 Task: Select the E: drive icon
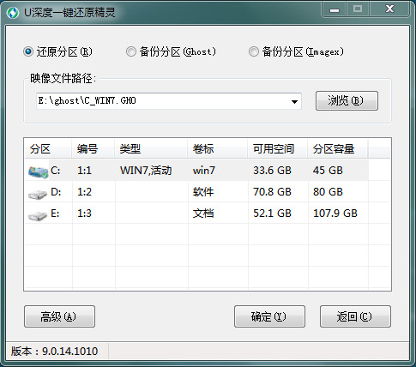38,215
